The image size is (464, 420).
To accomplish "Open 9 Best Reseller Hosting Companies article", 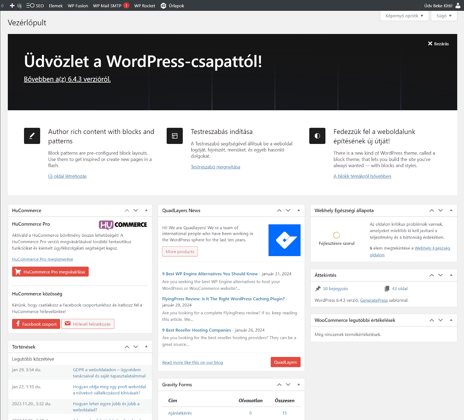I will pos(197,330).
